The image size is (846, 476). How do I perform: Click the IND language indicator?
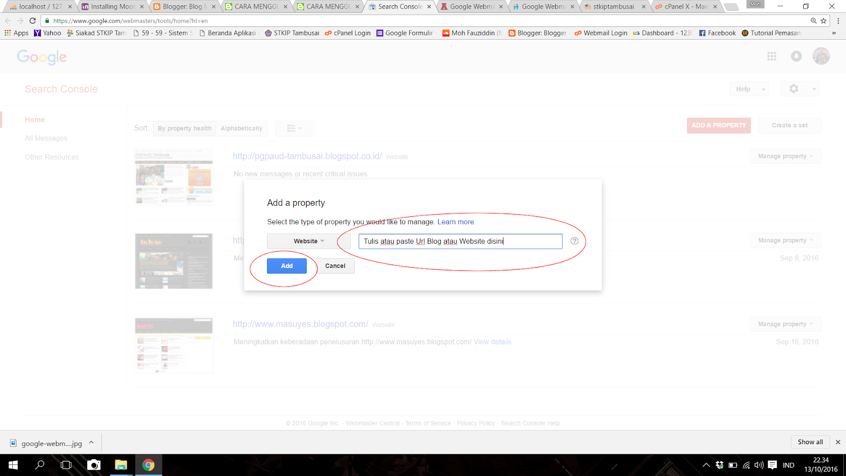point(788,465)
